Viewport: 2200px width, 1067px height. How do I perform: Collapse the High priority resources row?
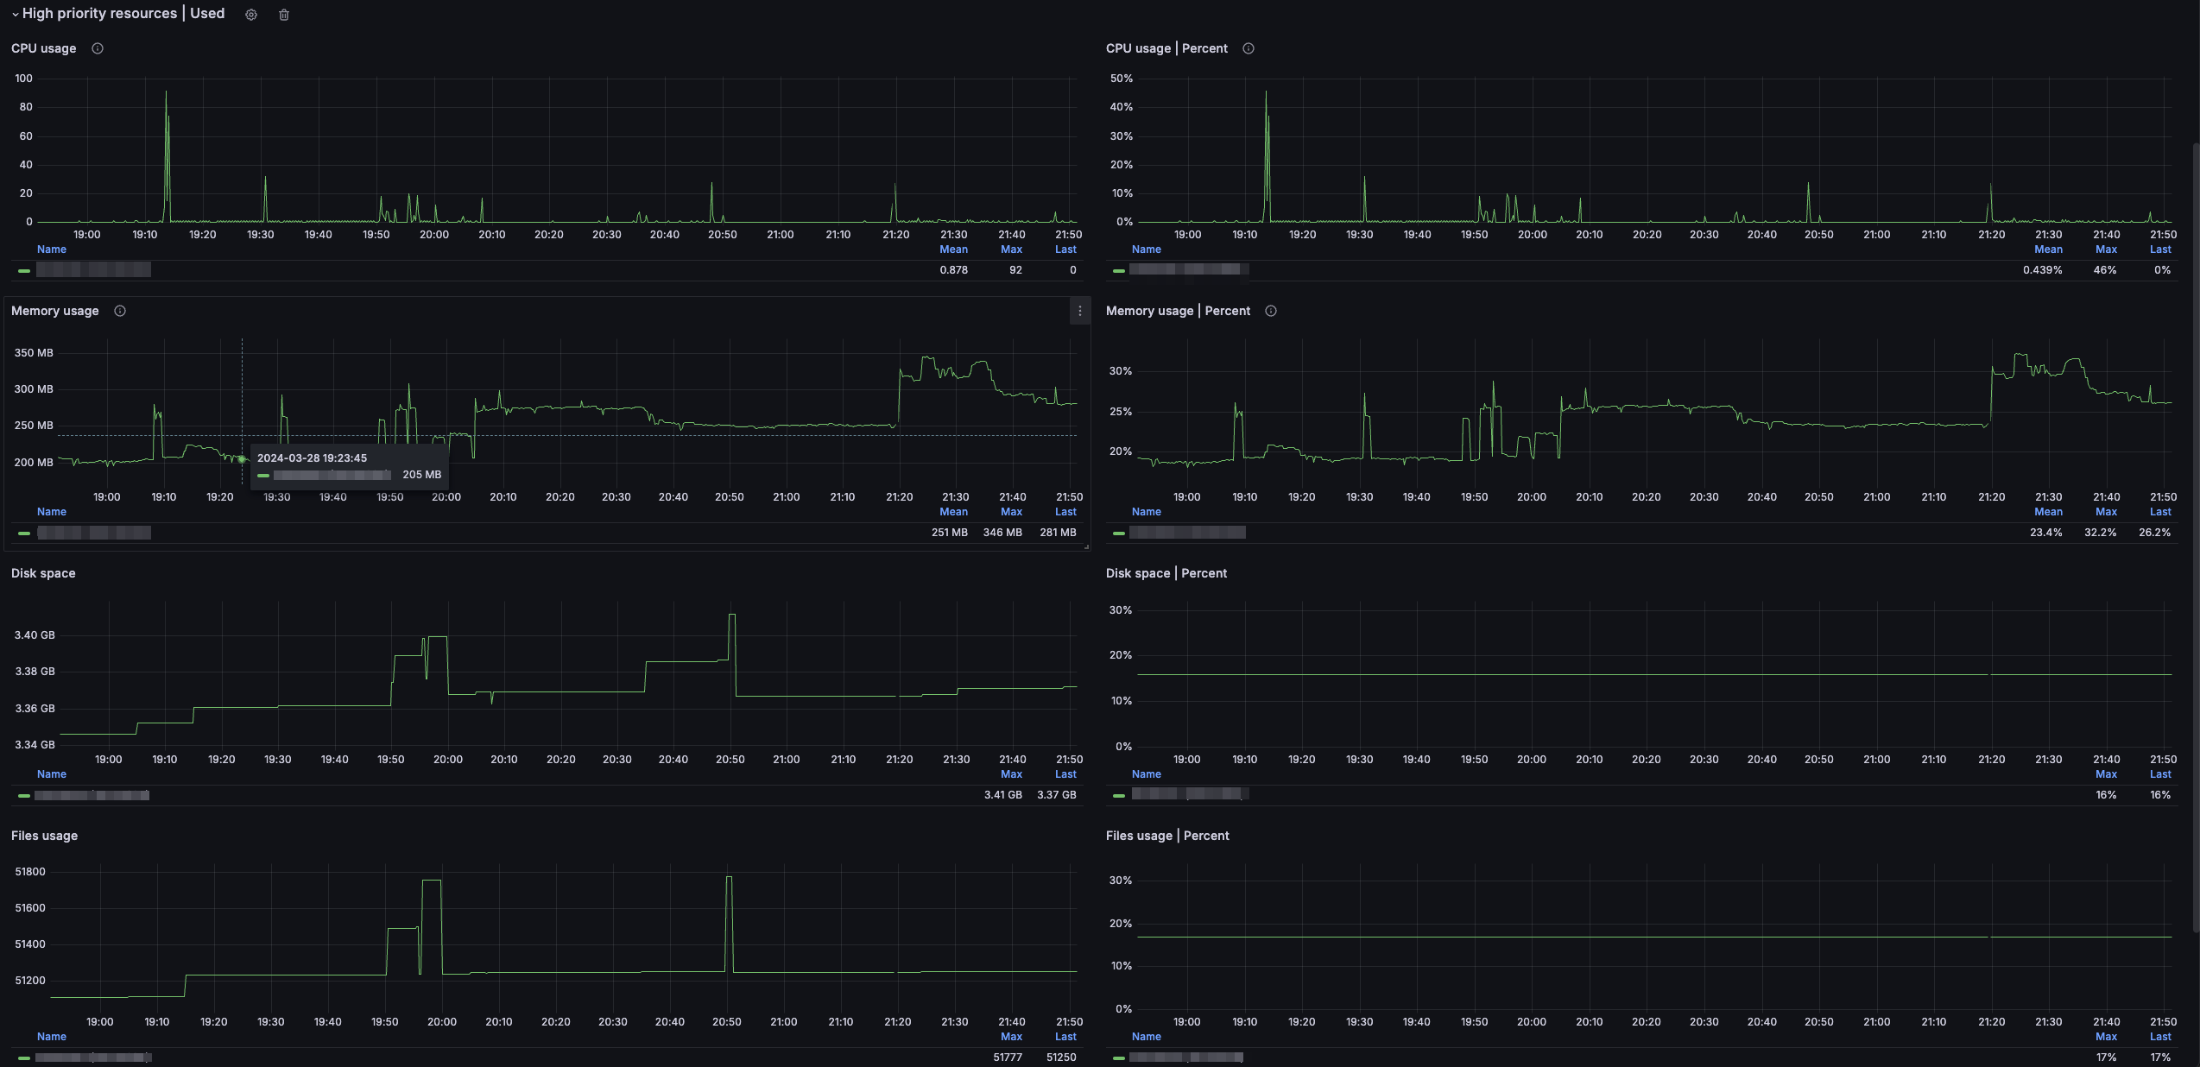pyautogui.click(x=15, y=15)
